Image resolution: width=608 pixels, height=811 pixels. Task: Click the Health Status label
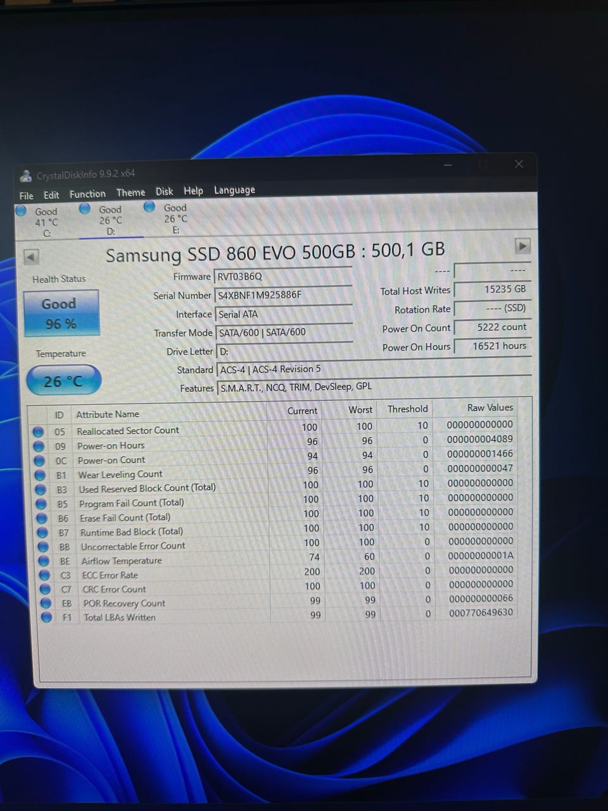(59, 279)
